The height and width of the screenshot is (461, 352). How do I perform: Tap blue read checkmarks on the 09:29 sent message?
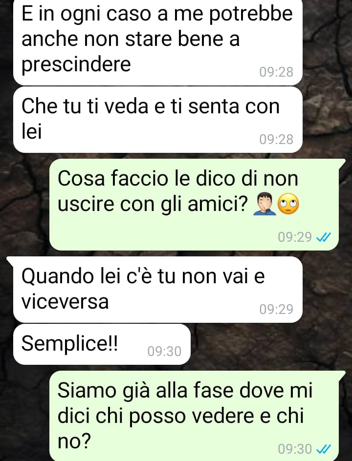(323, 237)
